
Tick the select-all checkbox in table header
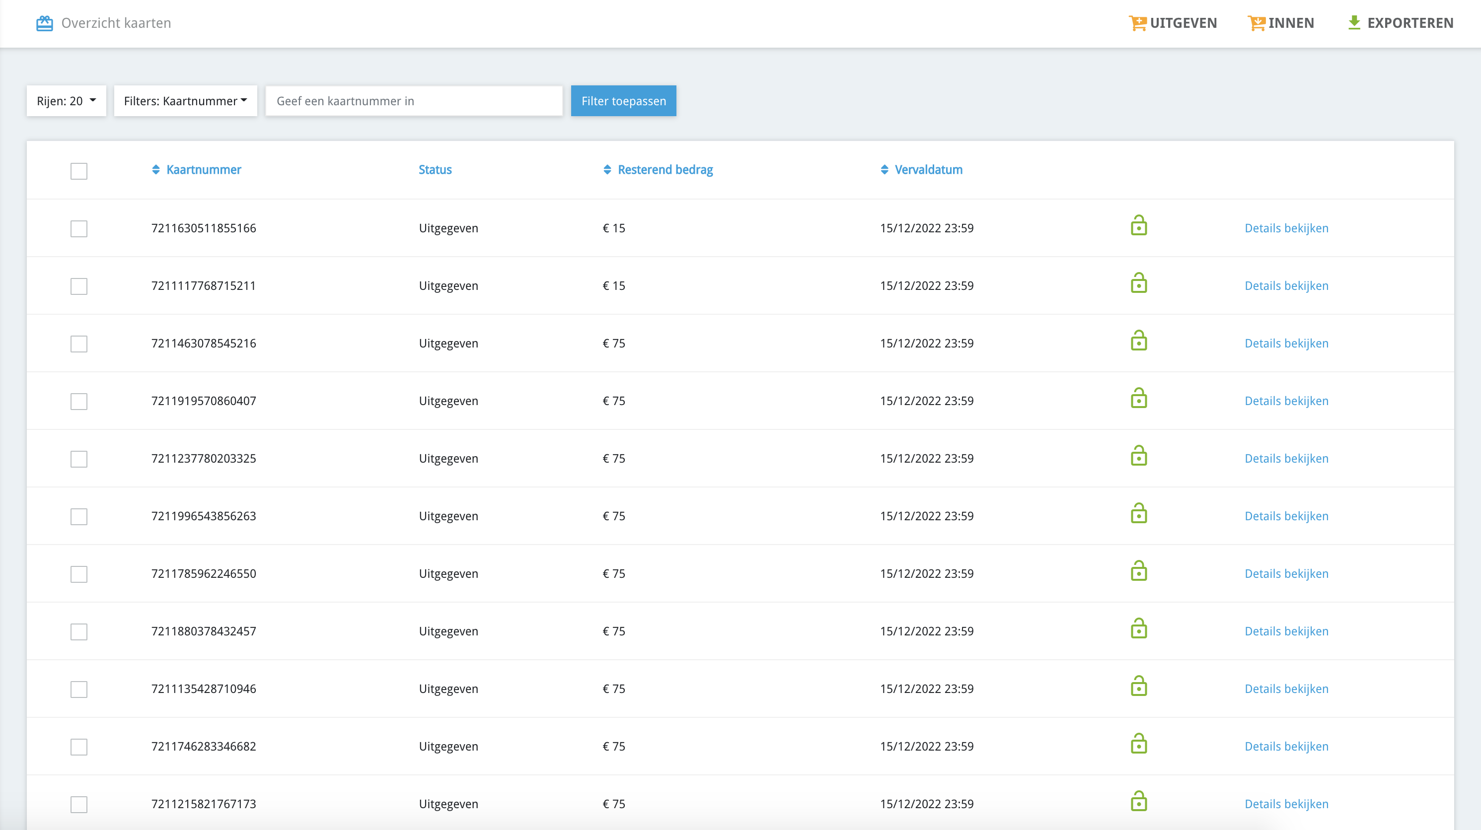[x=79, y=171]
